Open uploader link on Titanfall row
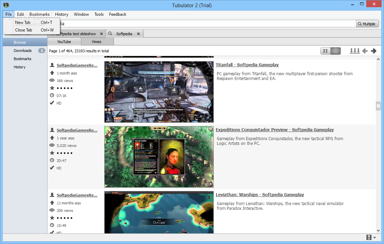The width and height of the screenshot is (384, 244). click(x=77, y=65)
